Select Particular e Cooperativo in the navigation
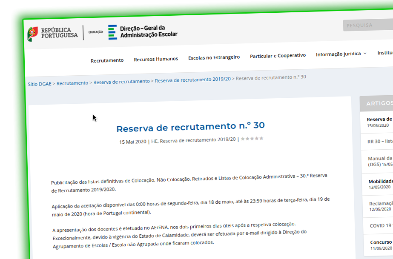Screen dimensions: 393x259 [278, 55]
